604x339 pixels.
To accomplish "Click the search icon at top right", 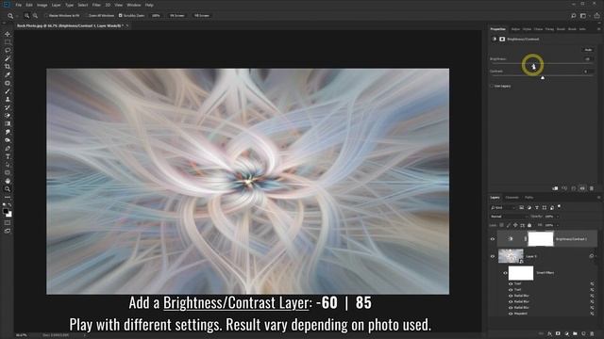I will pyautogui.click(x=573, y=16).
